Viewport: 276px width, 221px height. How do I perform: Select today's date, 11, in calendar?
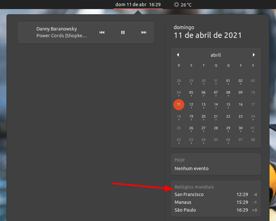[x=179, y=104]
